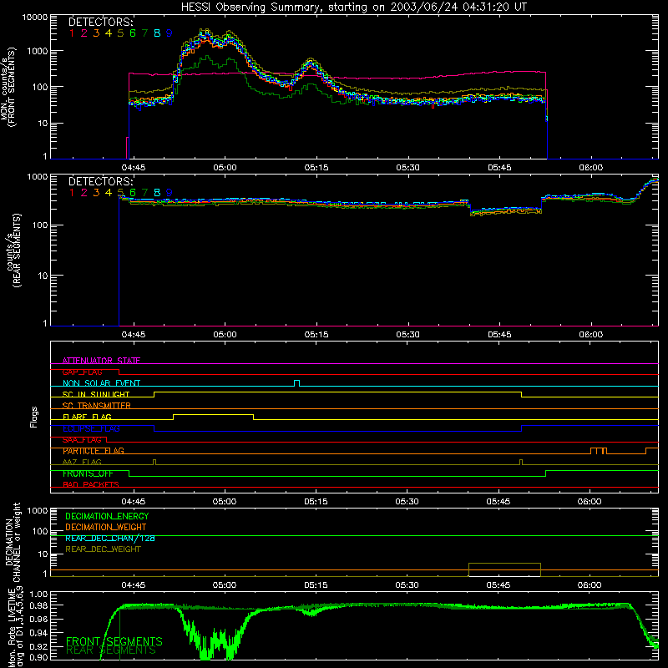
Task: Click detector number 9 in the front segments legend
Action: pos(170,33)
